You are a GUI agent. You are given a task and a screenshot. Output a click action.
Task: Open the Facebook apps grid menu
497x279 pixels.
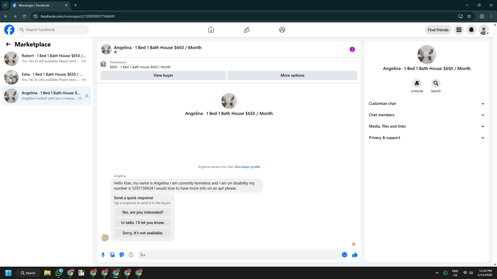click(459, 30)
